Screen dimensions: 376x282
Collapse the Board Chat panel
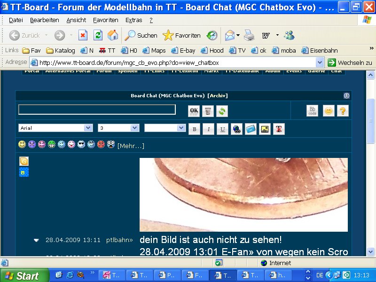click(x=346, y=95)
